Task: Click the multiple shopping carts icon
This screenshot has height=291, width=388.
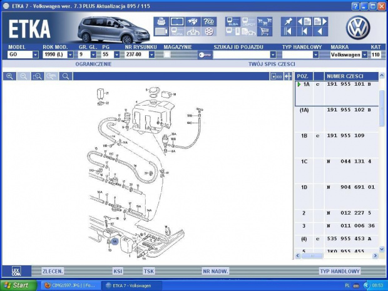Action: 265,22
